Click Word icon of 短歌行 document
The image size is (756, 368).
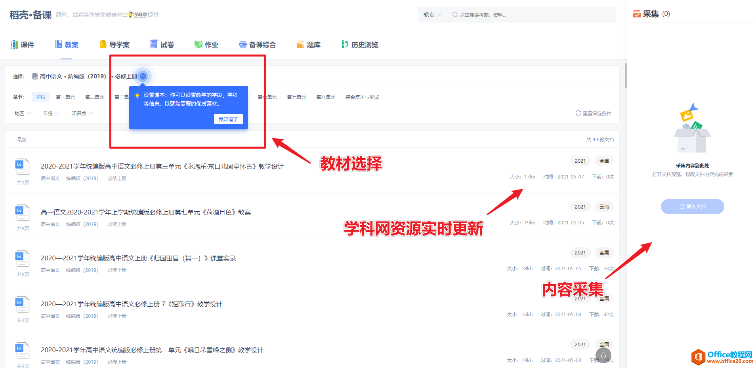[x=22, y=304]
